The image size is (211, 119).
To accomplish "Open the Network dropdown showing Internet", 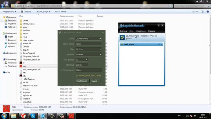I will [88, 54].
